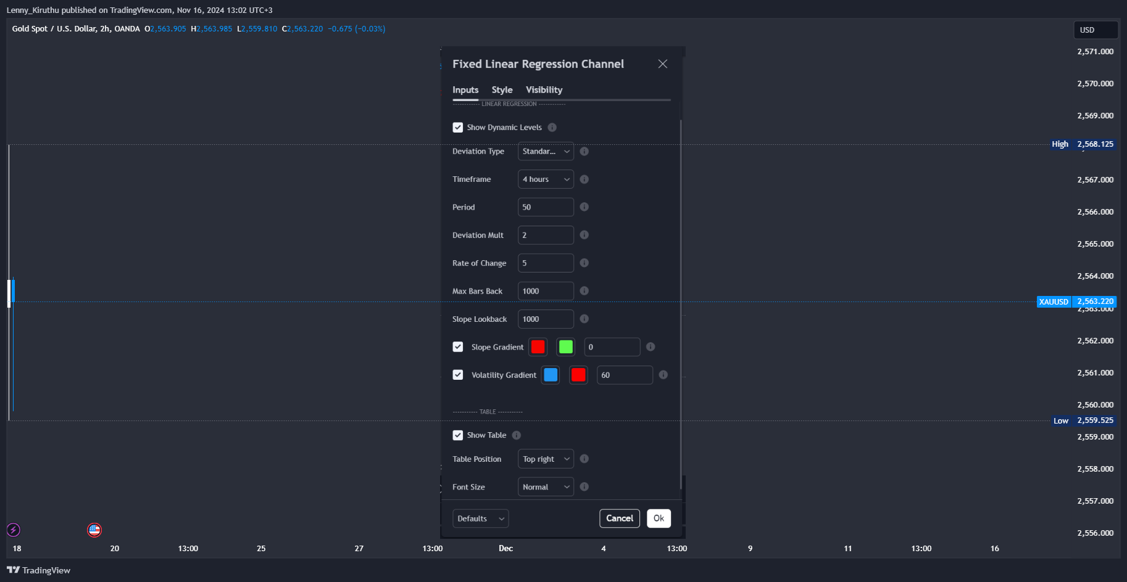Open the Deviation Type dropdown
This screenshot has width=1127, height=582.
point(546,151)
